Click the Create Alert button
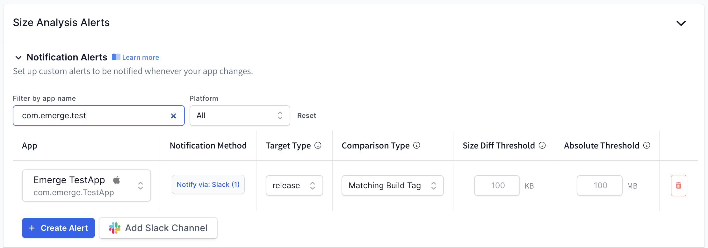 click(x=58, y=228)
